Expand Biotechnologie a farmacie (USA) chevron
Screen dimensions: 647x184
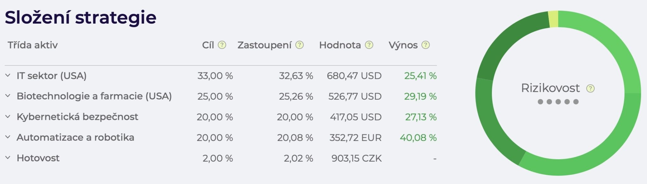[x=8, y=96]
